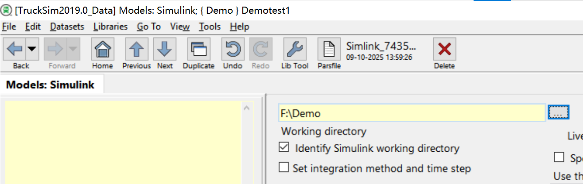Open the Forward history dropdown arrow
The height and width of the screenshot is (184, 583).
pos(73,49)
